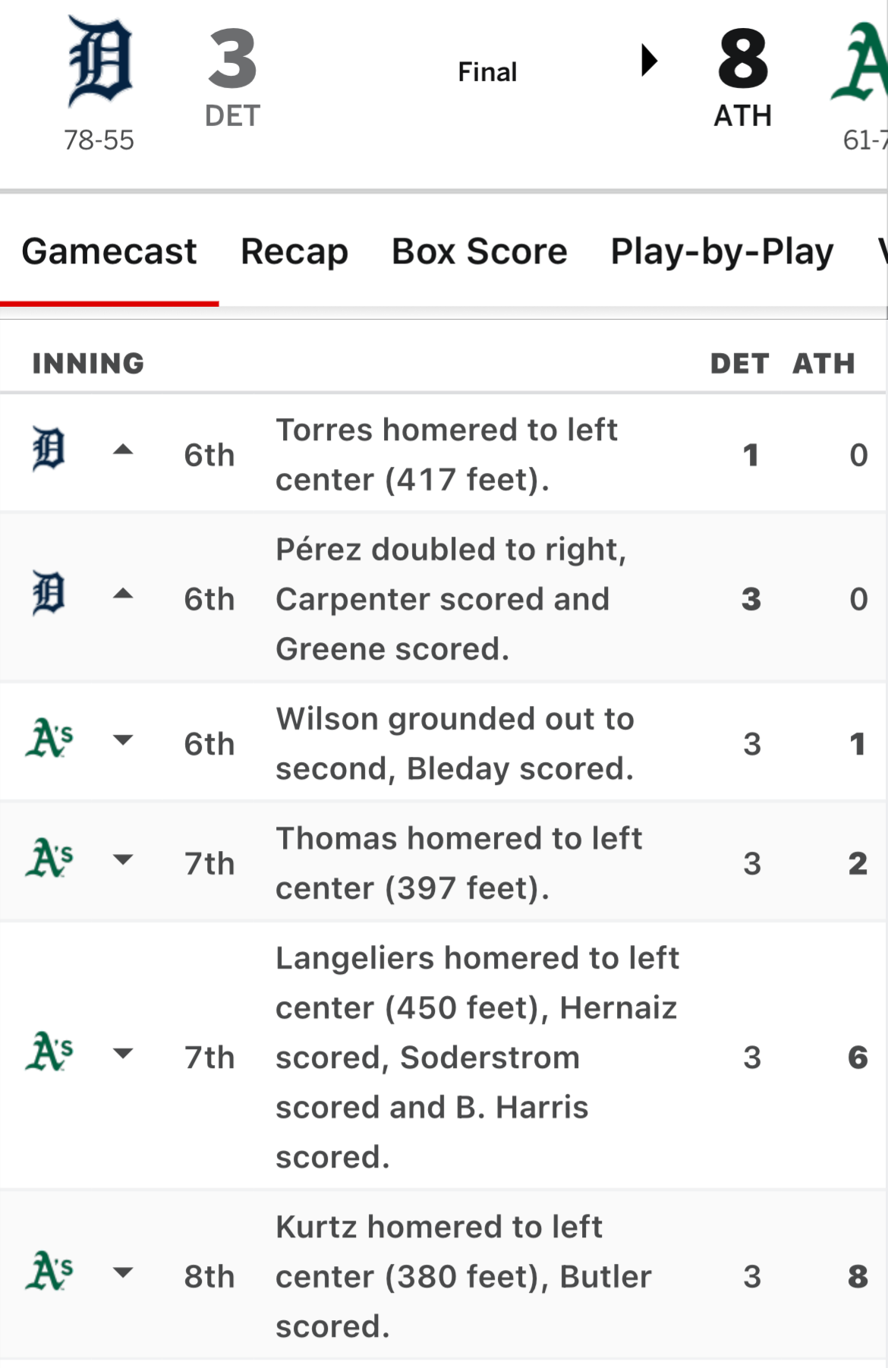Tap the Athletics logo in score header
This screenshot has height=1368, width=888.
(861, 62)
